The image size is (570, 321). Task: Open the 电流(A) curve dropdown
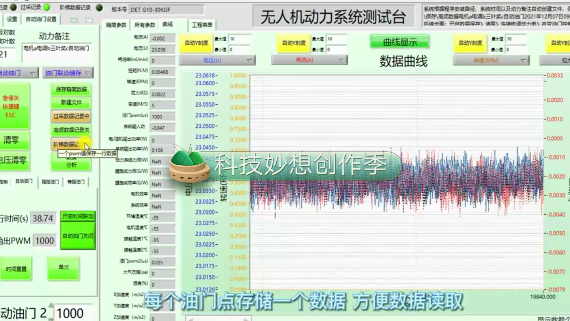pos(310,60)
